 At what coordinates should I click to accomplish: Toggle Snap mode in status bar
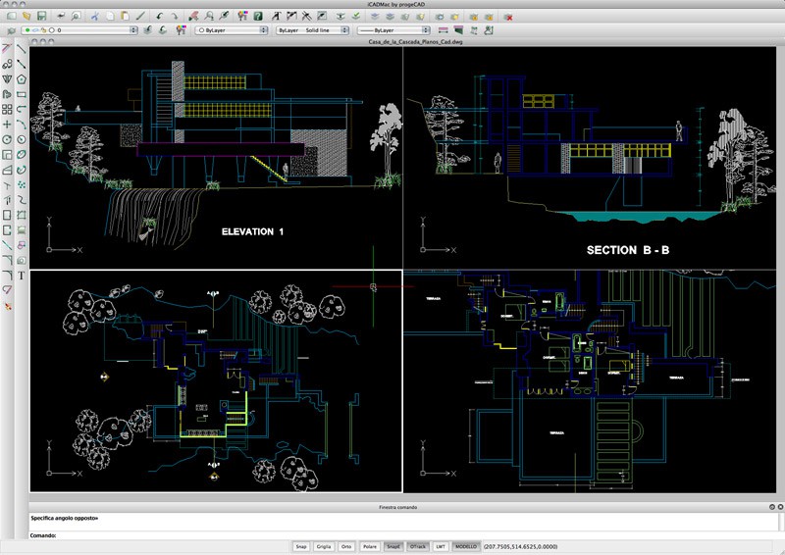299,545
